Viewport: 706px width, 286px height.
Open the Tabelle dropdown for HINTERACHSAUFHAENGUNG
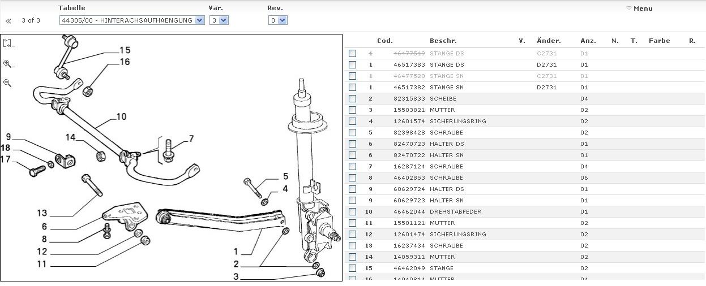(x=131, y=20)
